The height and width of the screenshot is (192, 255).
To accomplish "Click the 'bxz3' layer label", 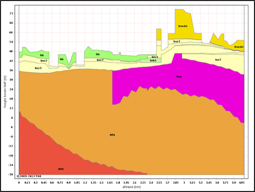I will point(177,41).
